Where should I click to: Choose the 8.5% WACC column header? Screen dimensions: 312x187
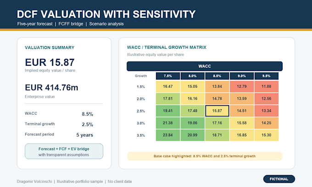click(x=217, y=76)
